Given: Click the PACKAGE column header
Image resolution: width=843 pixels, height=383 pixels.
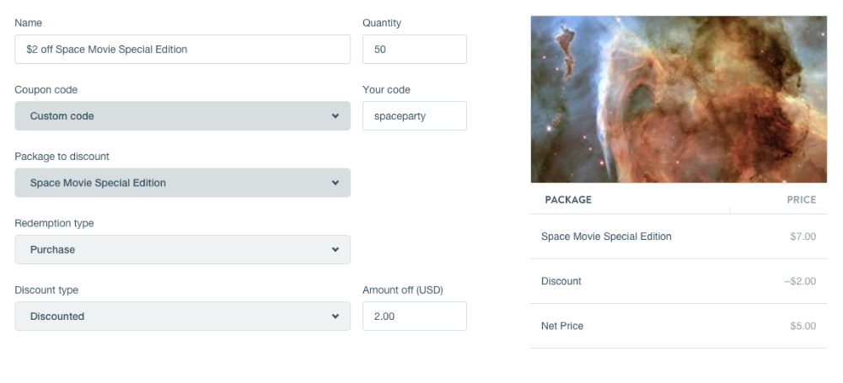Looking at the screenshot, I should (x=568, y=200).
